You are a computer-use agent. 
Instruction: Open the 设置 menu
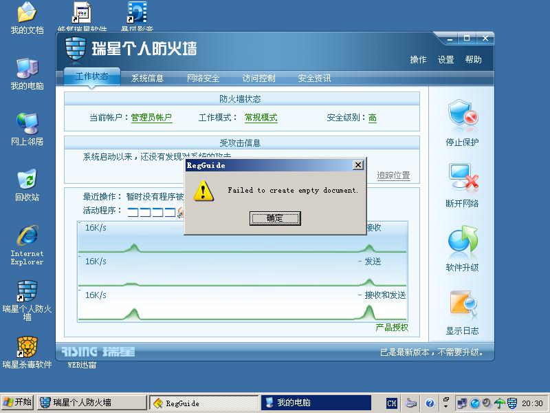445,60
